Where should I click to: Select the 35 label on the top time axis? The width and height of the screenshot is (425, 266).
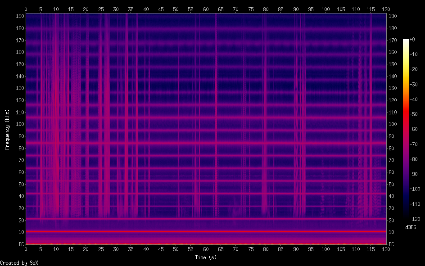[131, 9]
